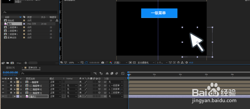Switch to the 渲染队列 tab
The width and height of the screenshot is (250, 109).
click(x=10, y=68)
